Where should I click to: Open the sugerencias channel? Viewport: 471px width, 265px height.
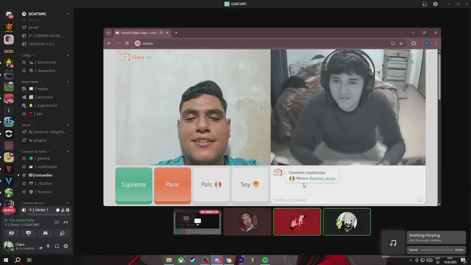tap(46, 105)
